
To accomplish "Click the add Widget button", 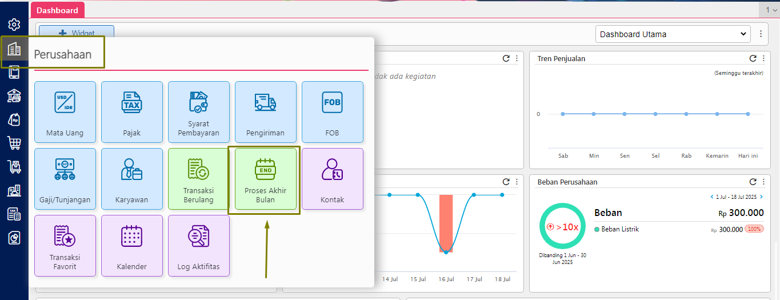I will coord(77,33).
